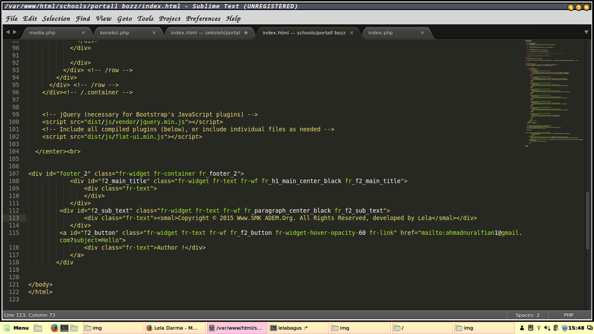Open the battery power tray icon
The height and width of the screenshot is (334, 594).
[556, 328]
